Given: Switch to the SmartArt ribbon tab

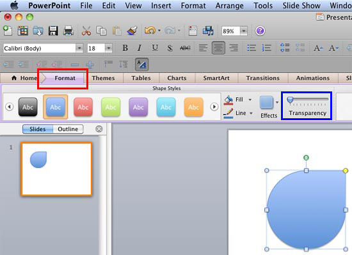Looking at the screenshot, I should click(216, 78).
